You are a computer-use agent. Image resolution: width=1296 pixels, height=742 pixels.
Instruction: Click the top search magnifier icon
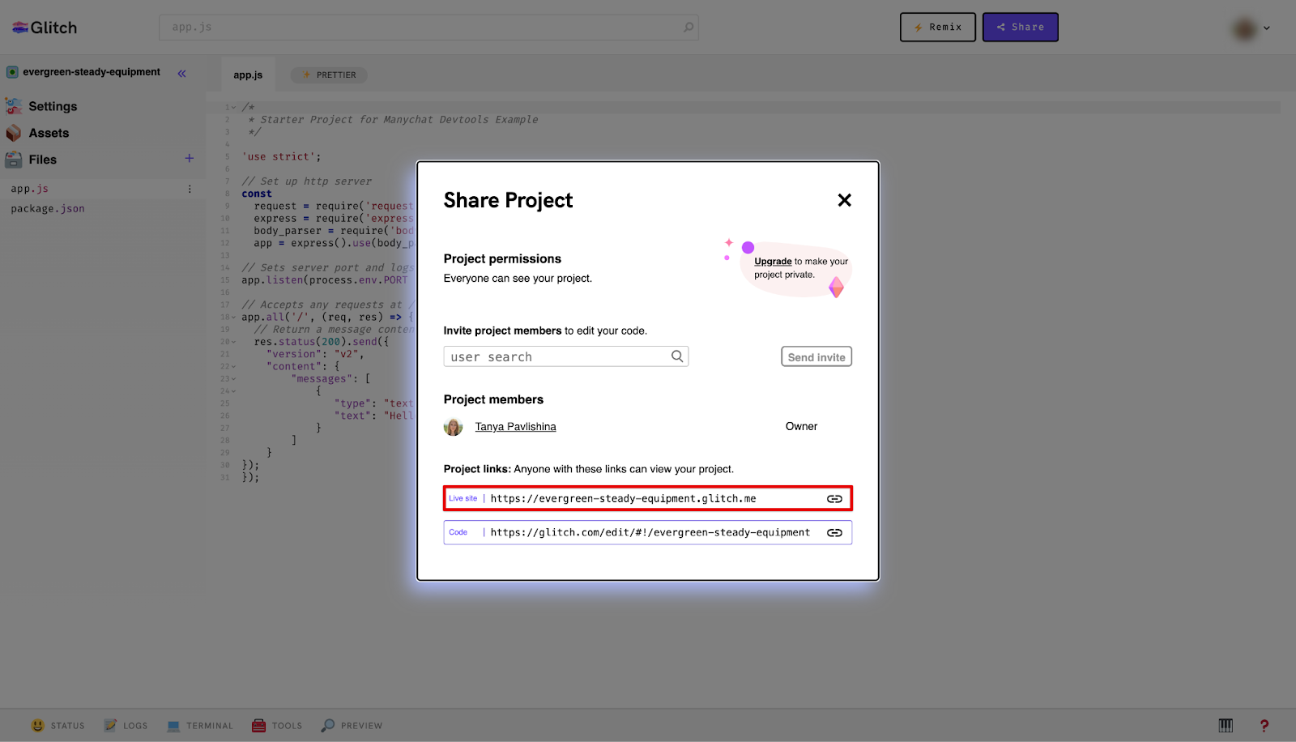tap(688, 28)
